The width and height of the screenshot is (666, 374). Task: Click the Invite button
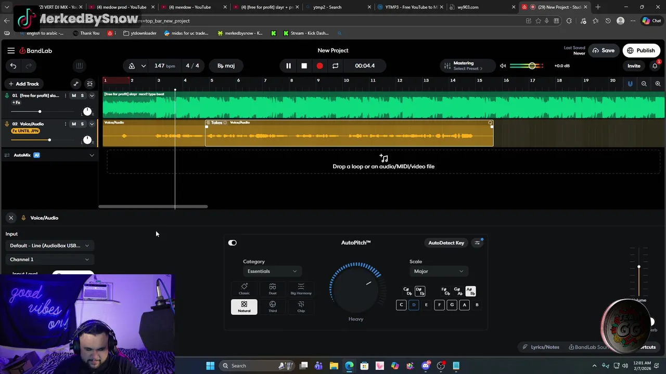coord(634,66)
